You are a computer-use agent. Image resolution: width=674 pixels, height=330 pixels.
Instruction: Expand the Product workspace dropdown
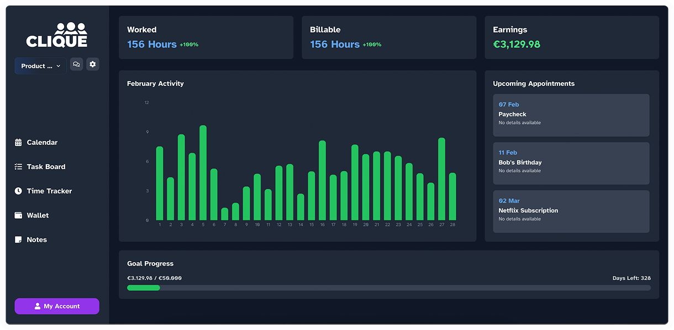(40, 66)
